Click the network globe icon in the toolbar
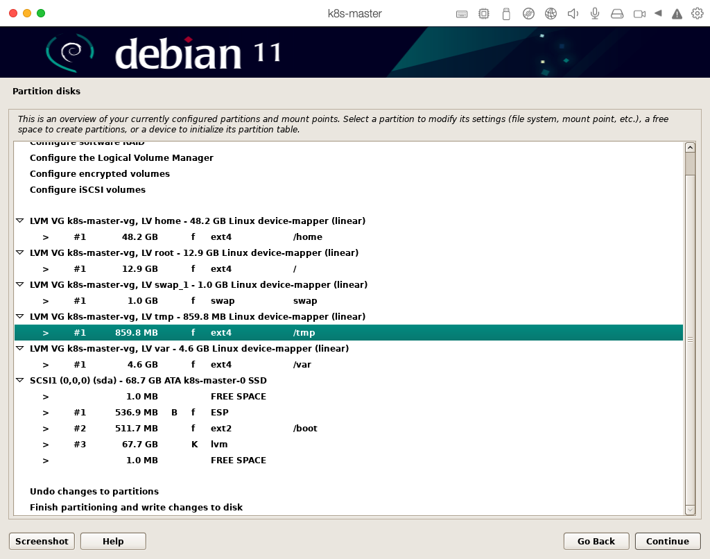 point(551,14)
